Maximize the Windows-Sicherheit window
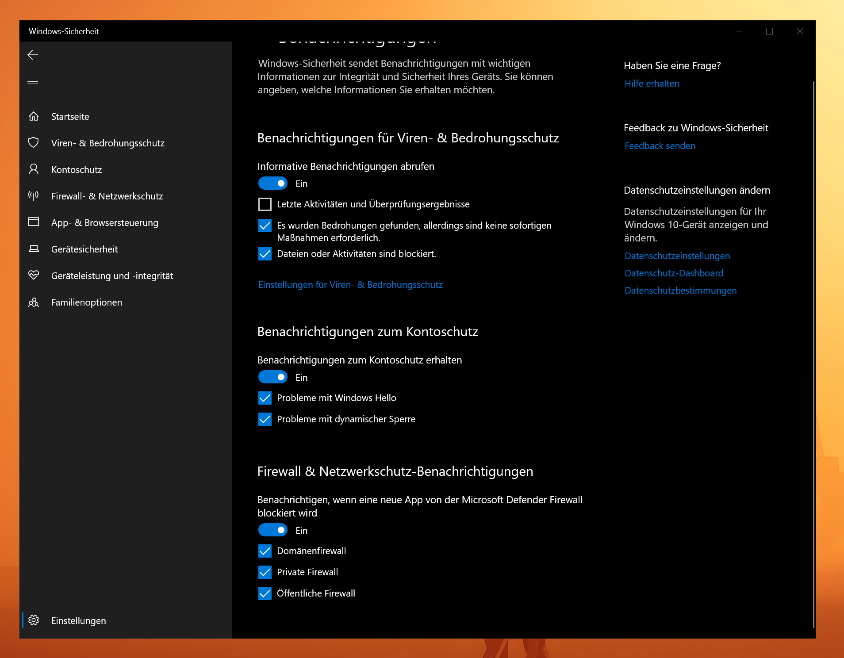Image resolution: width=844 pixels, height=658 pixels. coord(769,31)
